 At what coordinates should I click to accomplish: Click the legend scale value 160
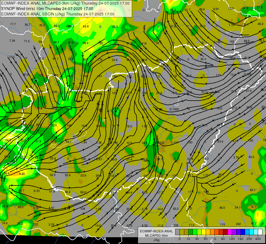(240, 239)
